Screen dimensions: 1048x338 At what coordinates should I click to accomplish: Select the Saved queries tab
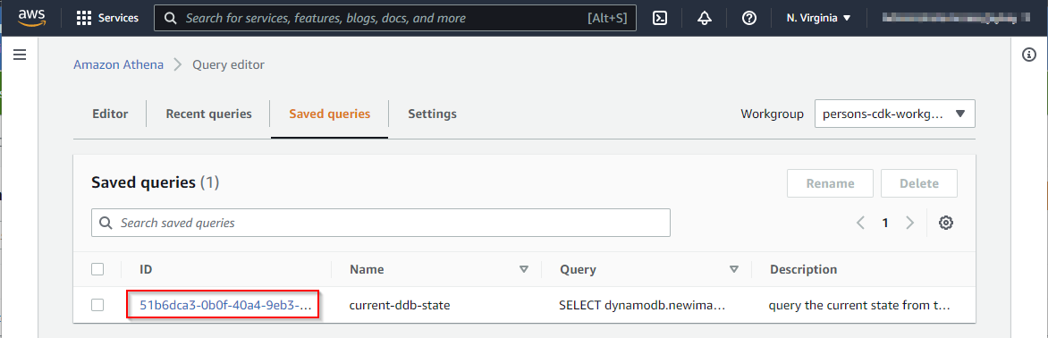(329, 114)
